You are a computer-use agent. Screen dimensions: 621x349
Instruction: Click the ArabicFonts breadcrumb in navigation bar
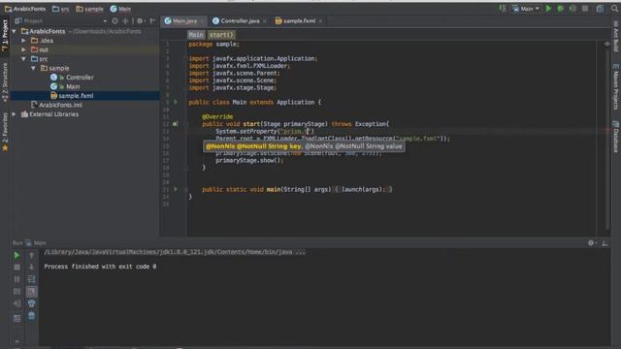(x=25, y=9)
